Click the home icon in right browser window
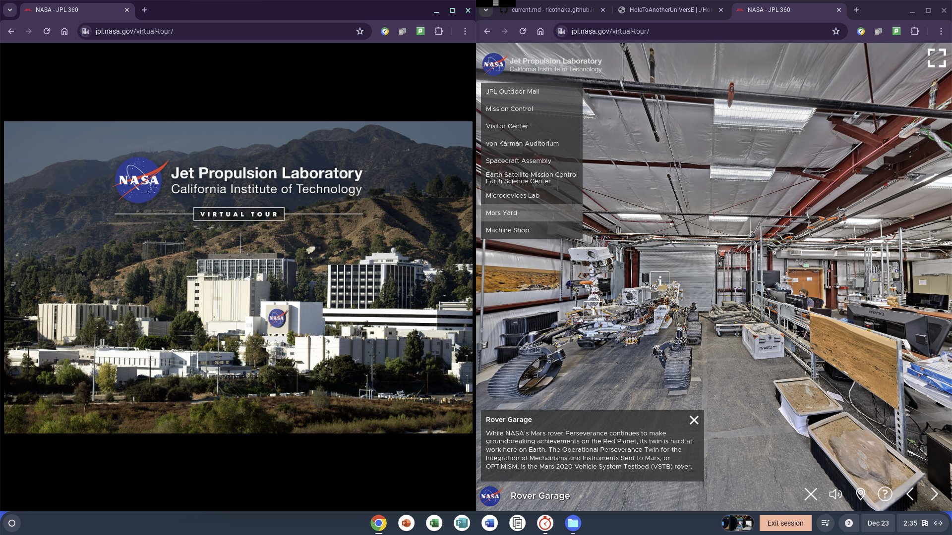The width and height of the screenshot is (952, 535). tap(540, 31)
